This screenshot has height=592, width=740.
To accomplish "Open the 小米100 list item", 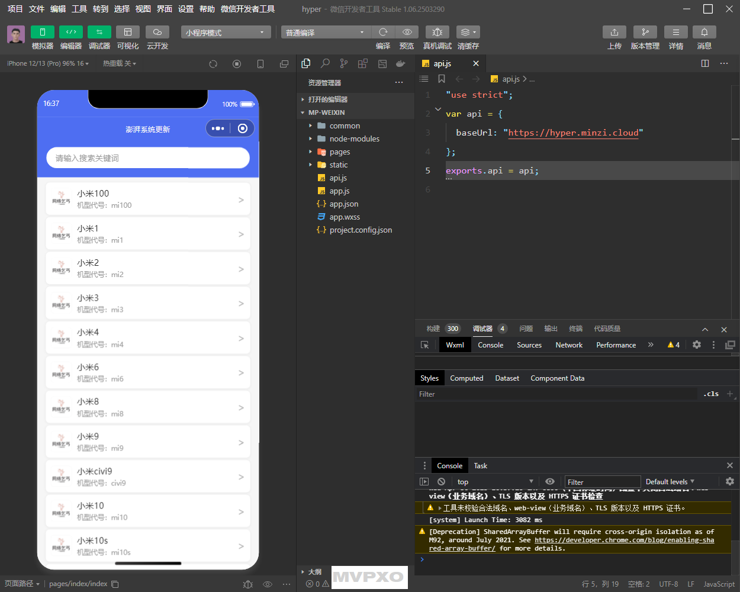I will 148,200.
